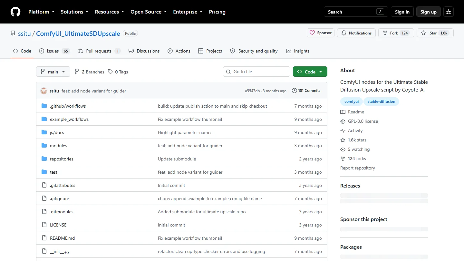
Task: Click the Sign in button
Action: coord(402,12)
